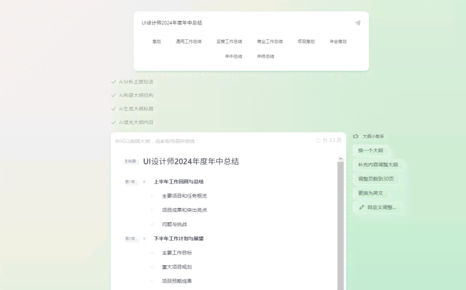Click the main title UI设计师2024年度年中总结 in outline
Viewport: 466px width, 290px height.
(x=191, y=161)
